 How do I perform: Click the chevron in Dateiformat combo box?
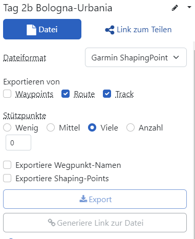pos(176,57)
